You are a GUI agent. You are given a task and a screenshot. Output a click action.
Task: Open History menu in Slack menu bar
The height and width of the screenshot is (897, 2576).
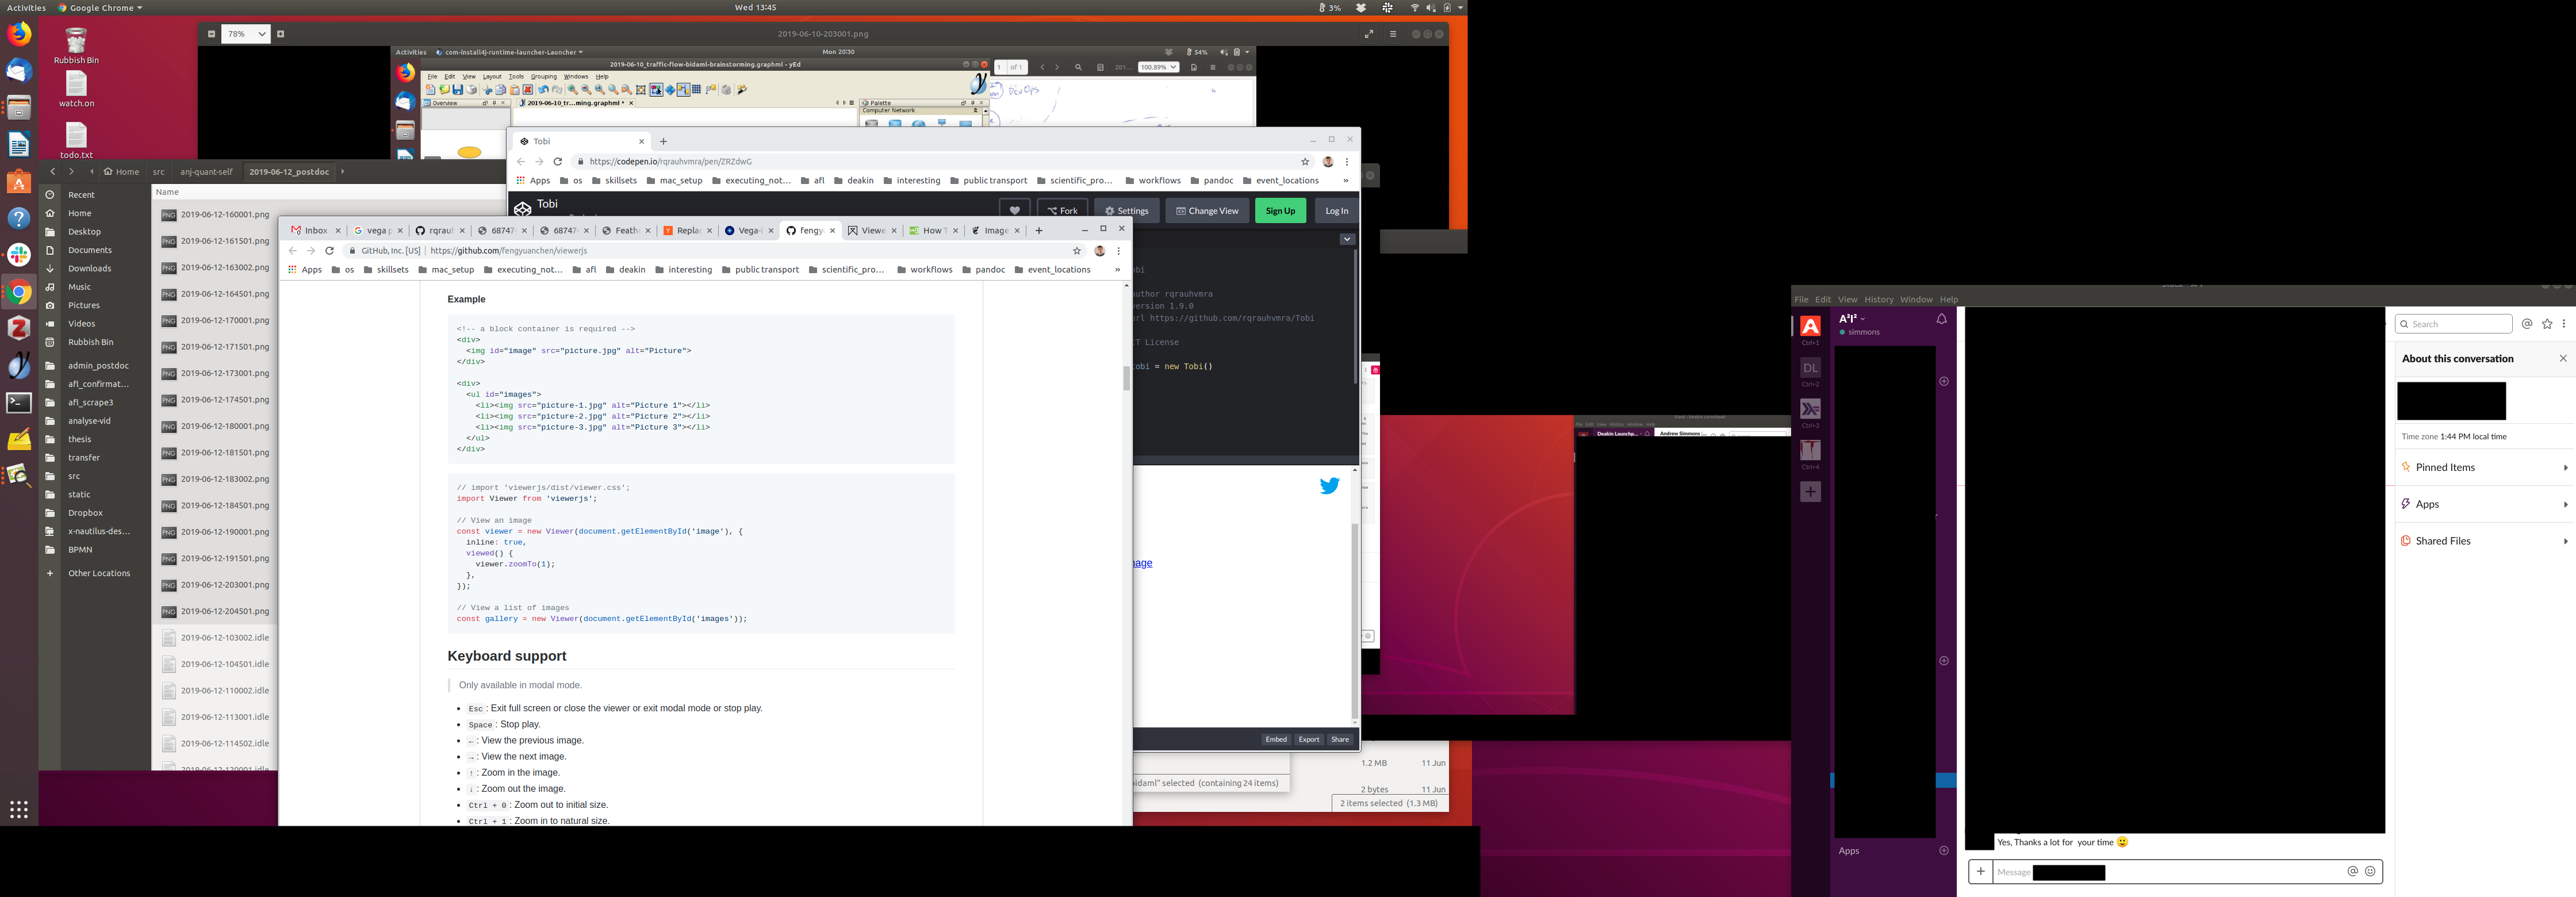click(1878, 300)
